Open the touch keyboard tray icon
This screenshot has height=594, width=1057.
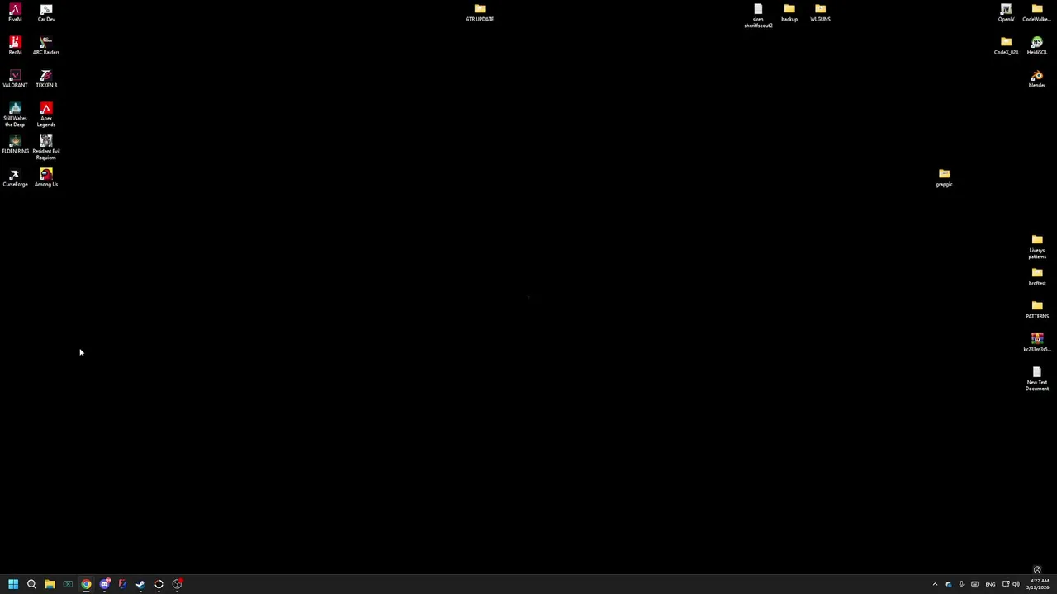(974, 584)
